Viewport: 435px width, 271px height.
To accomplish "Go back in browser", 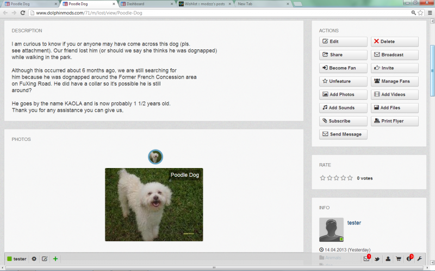I will pos(5,12).
